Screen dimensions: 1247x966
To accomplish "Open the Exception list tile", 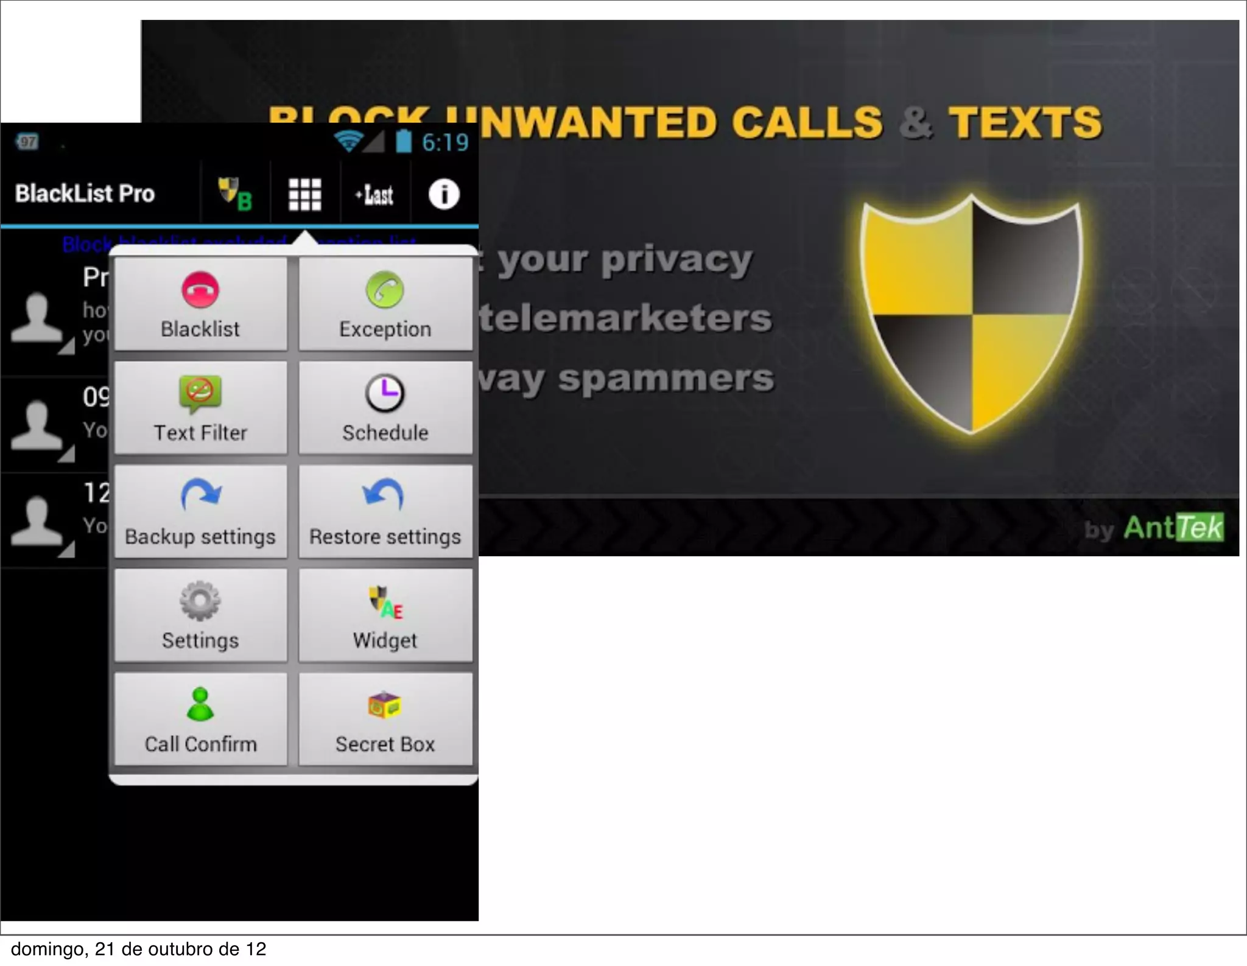I will point(385,304).
